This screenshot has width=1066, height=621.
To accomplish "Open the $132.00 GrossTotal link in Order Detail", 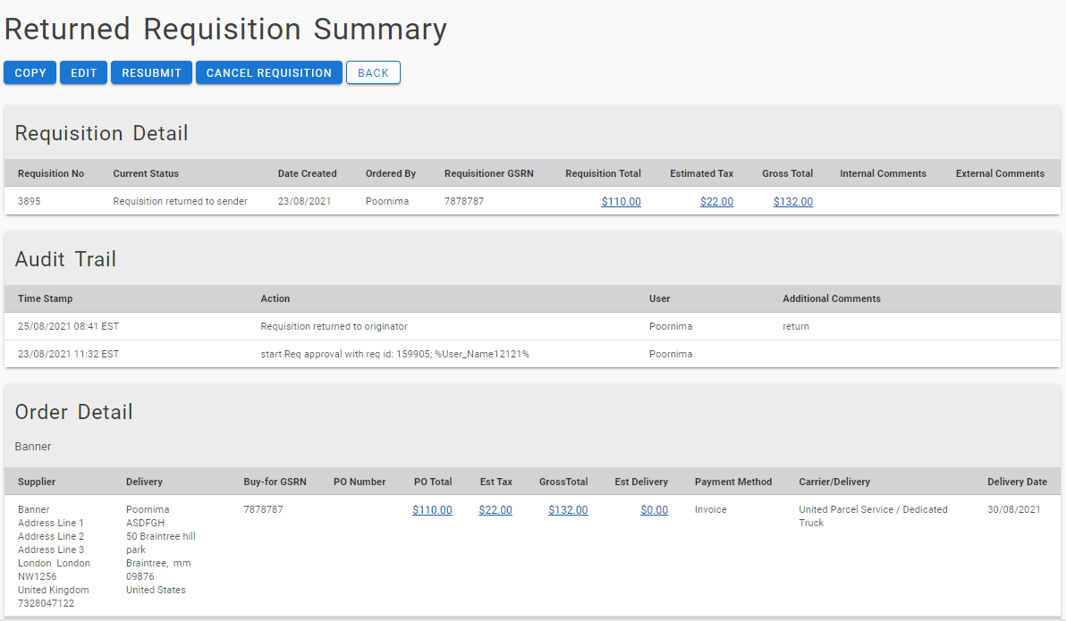I will (568, 510).
